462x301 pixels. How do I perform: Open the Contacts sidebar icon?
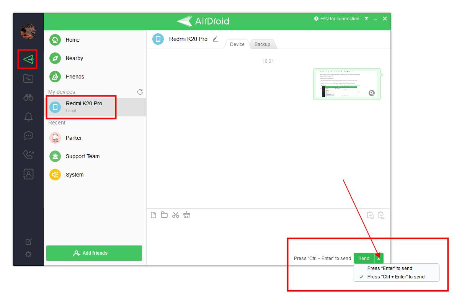click(x=28, y=174)
